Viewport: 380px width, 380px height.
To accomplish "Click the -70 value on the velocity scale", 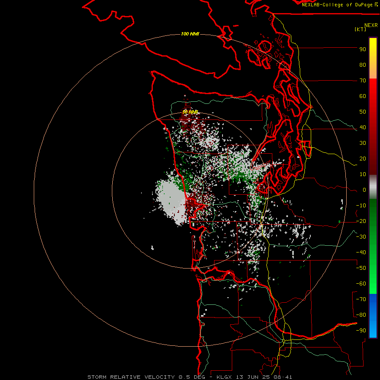I will pos(361,299).
